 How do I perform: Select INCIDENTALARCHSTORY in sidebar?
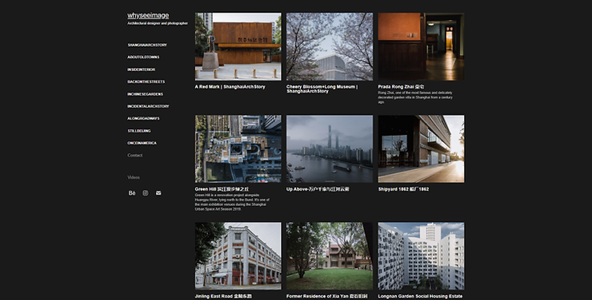[x=148, y=106]
